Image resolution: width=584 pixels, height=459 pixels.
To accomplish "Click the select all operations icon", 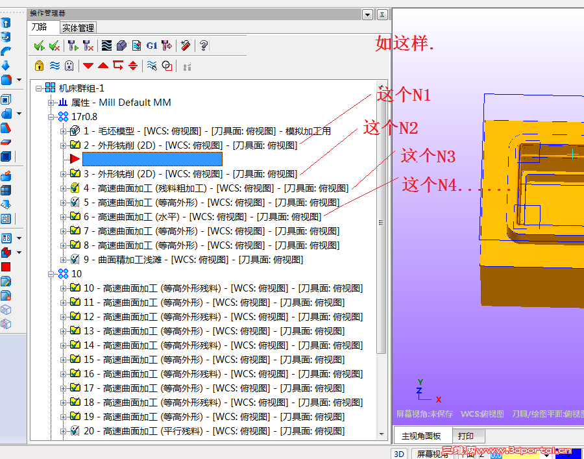I will pyautogui.click(x=39, y=46).
